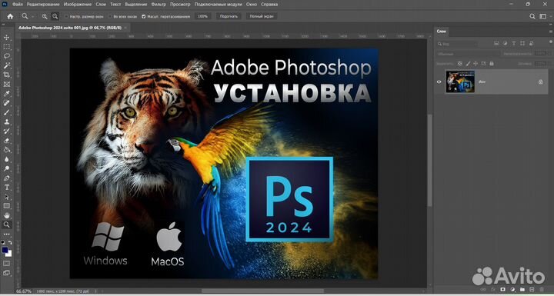Click the Полный экран button
The height and width of the screenshot is (296, 554).
[262, 16]
